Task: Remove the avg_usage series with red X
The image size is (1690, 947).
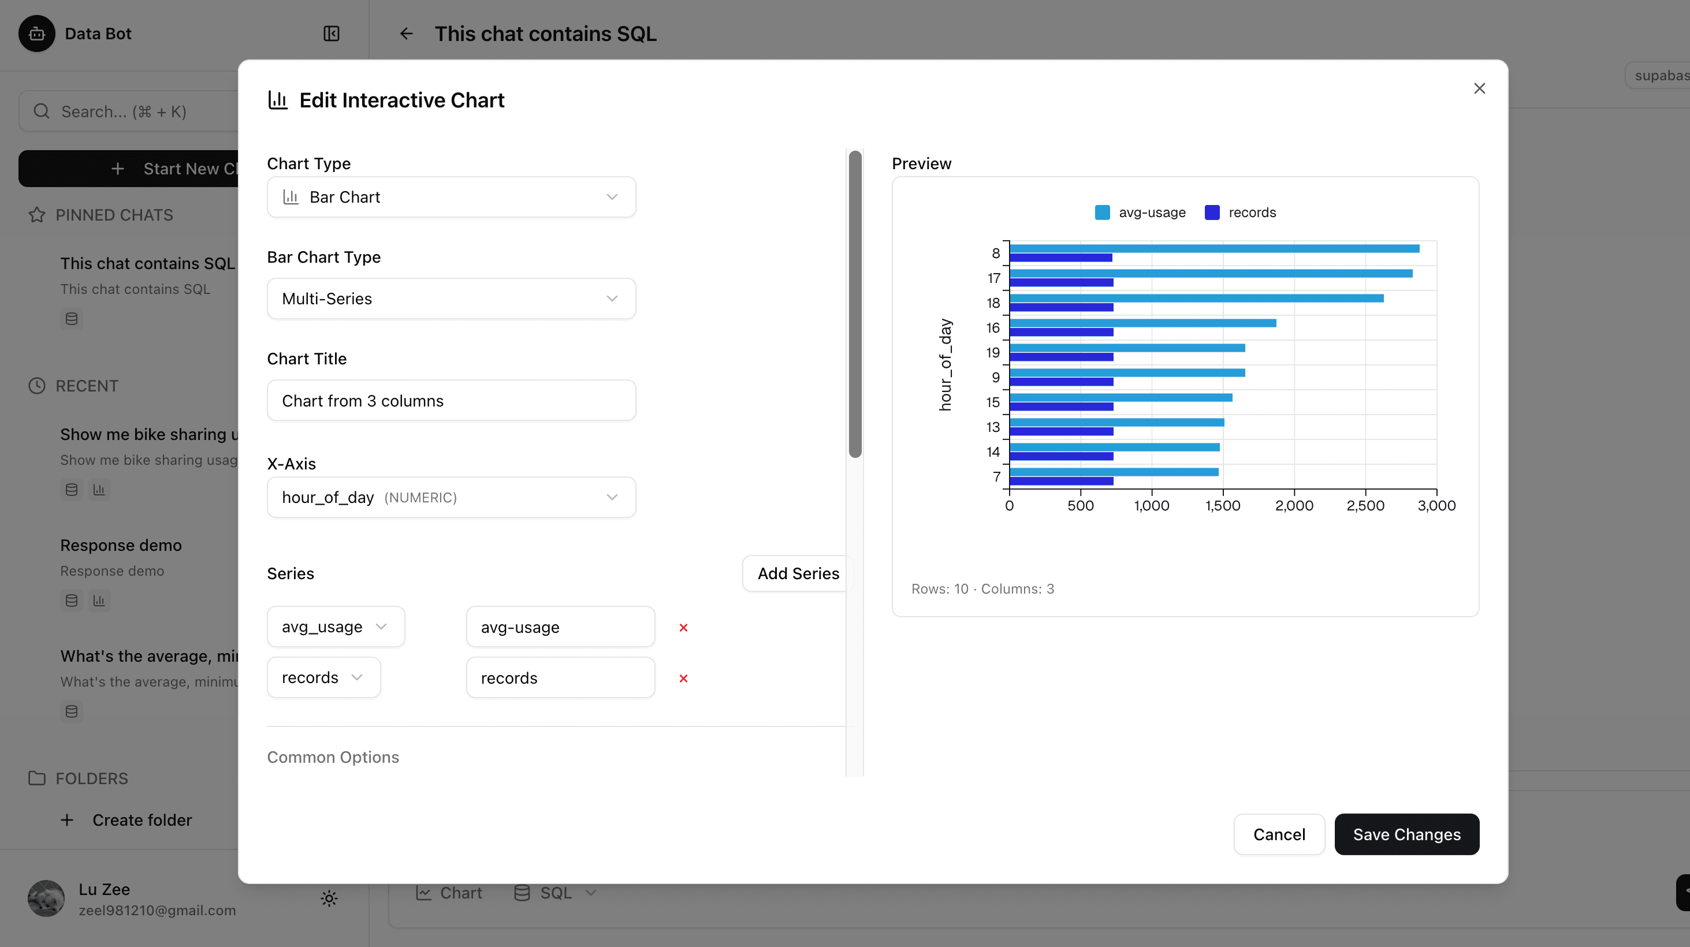Action: (683, 628)
